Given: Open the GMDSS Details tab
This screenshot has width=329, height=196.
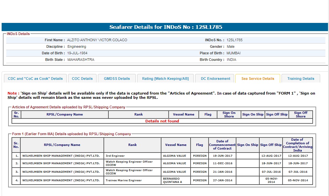Looking at the screenshot, I should (x=117, y=79).
